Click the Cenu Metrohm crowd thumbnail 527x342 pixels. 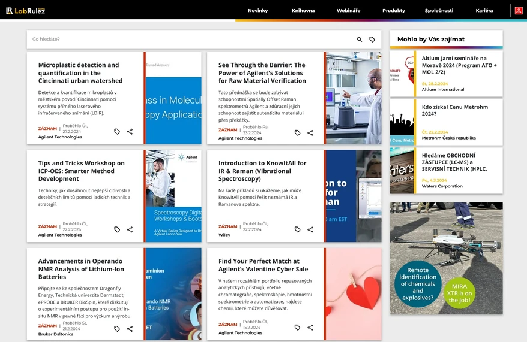click(x=402, y=122)
